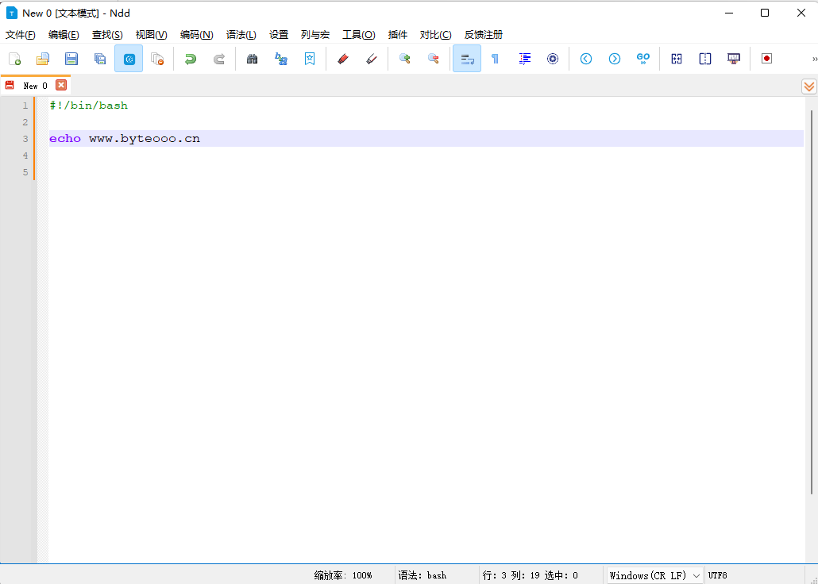Click the Close All files icon

tap(157, 59)
